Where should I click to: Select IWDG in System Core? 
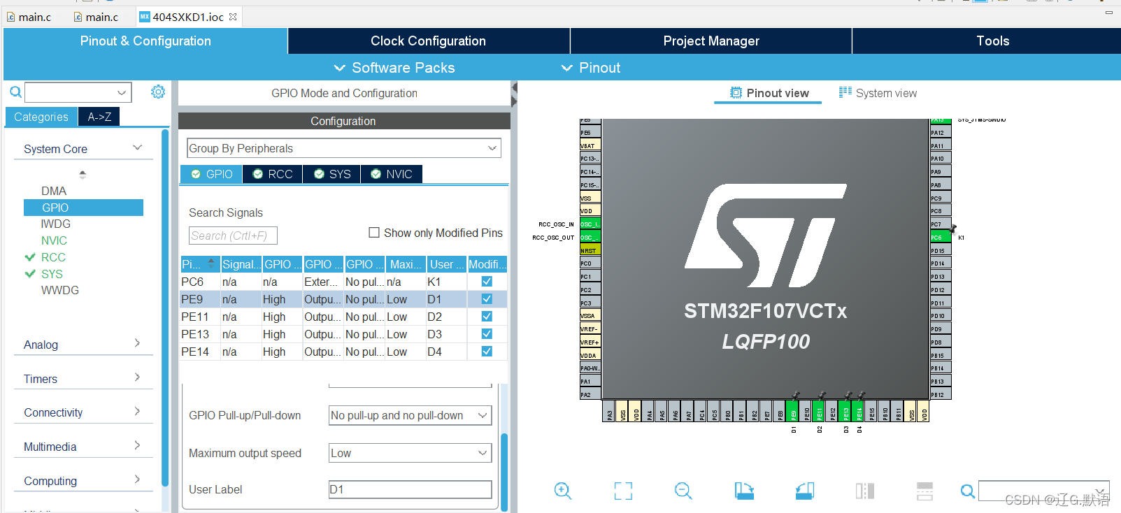56,224
